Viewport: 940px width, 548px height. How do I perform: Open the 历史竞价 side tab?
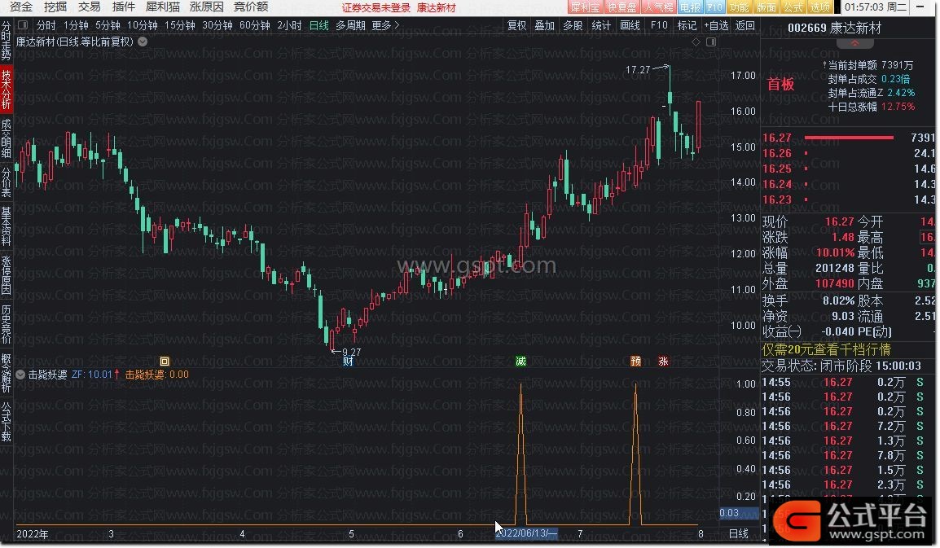coord(6,324)
